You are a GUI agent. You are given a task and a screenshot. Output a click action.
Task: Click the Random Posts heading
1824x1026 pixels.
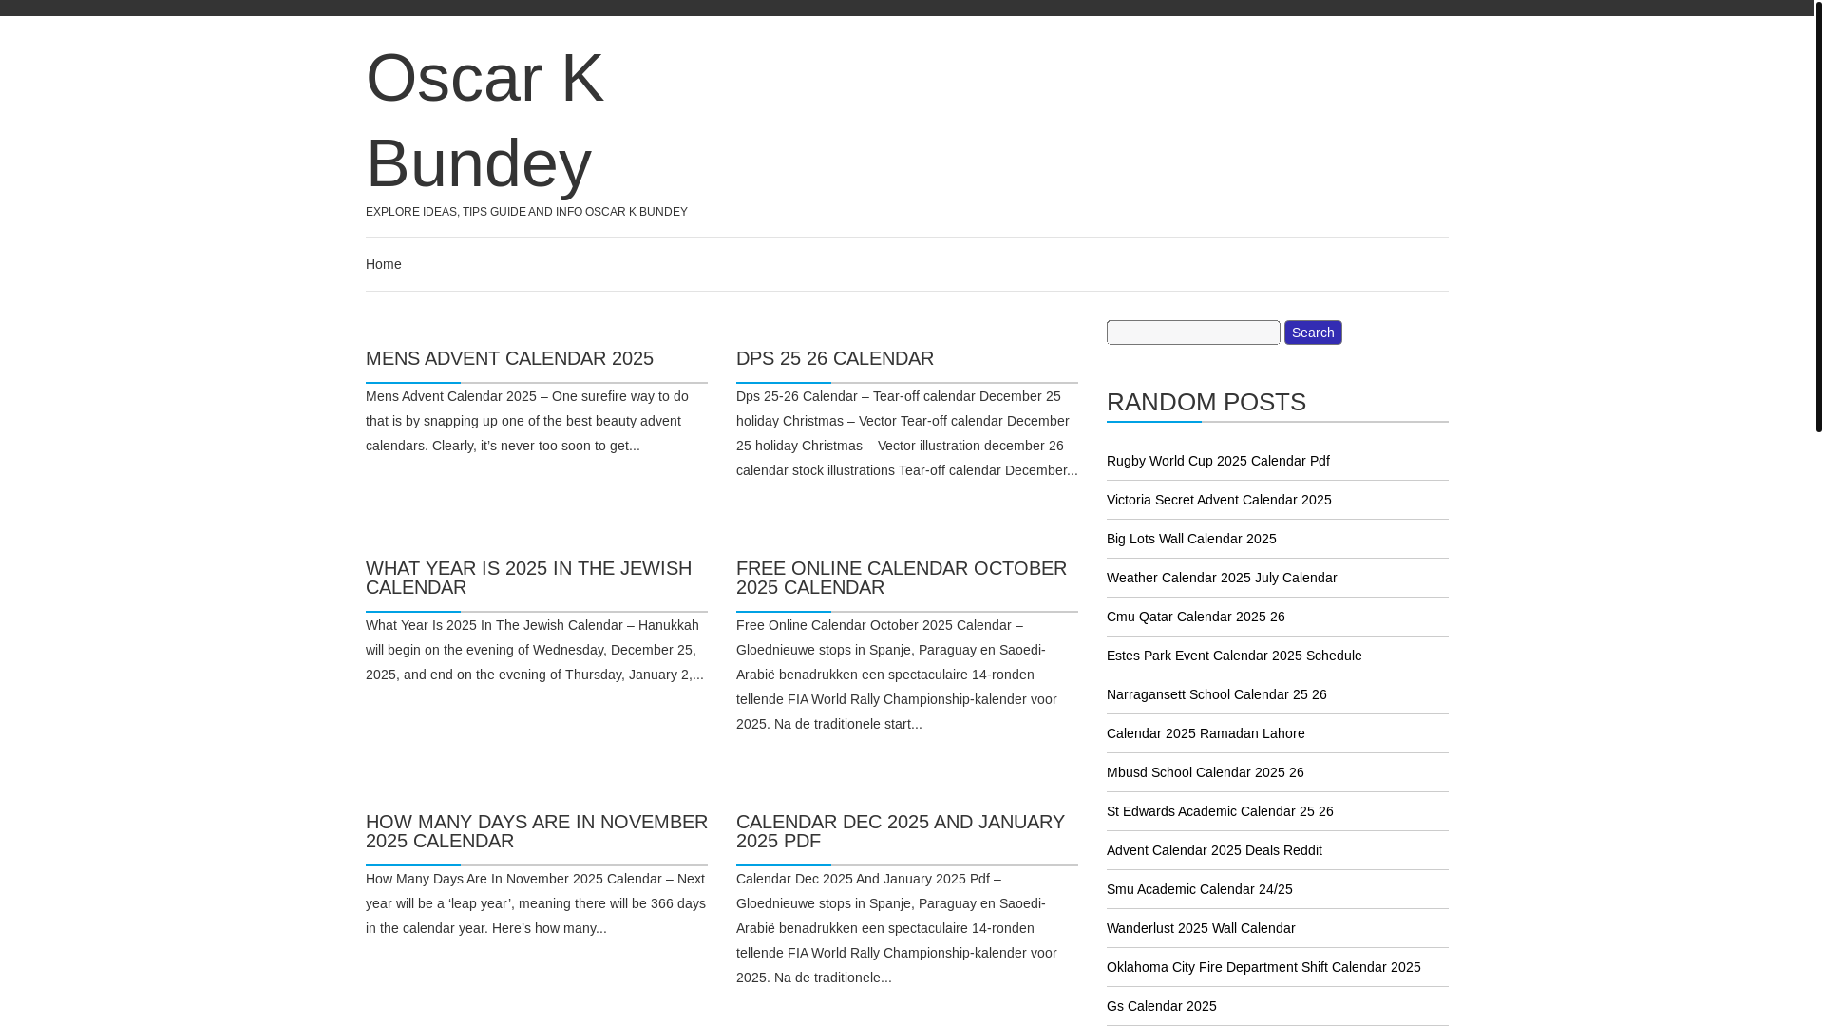coord(1206,402)
